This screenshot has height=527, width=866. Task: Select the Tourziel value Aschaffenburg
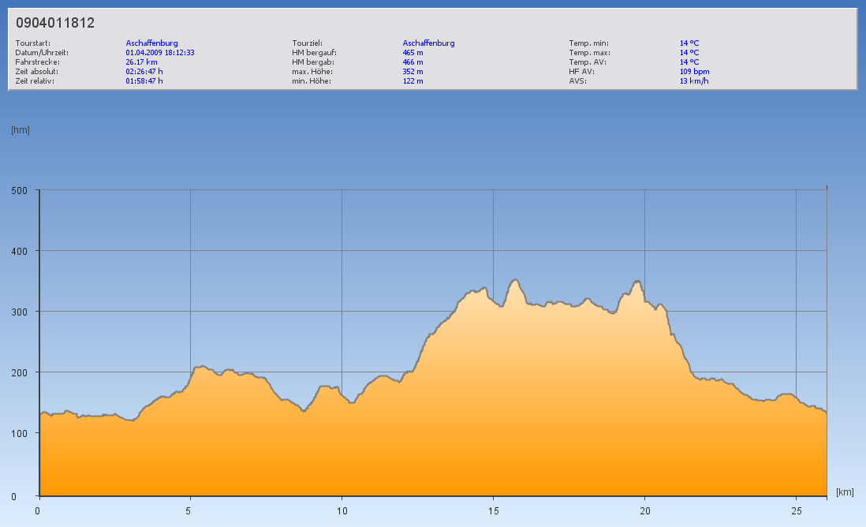428,43
